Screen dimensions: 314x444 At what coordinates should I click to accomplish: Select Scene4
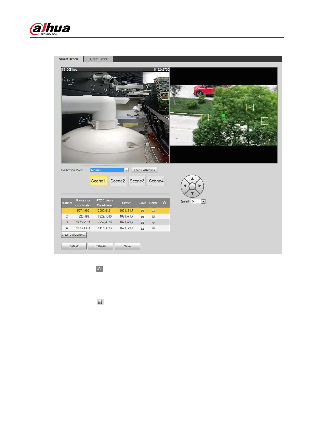[x=156, y=181]
